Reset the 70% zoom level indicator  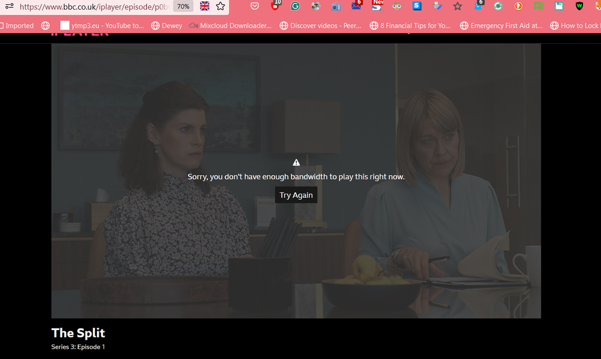pos(183,7)
